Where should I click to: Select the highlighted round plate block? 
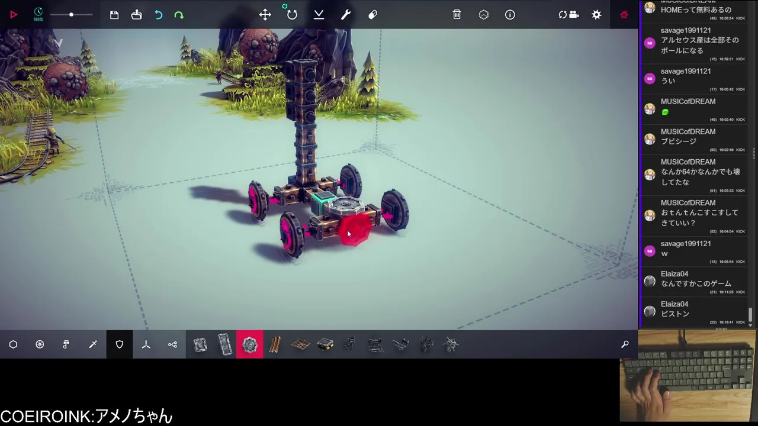pos(250,344)
